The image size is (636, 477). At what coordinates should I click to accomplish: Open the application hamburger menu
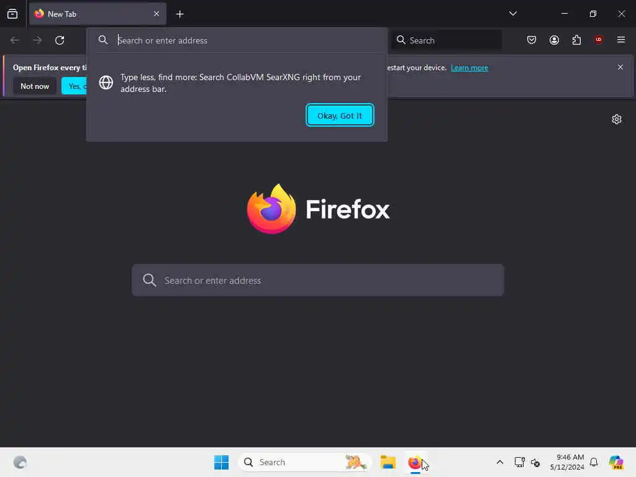pos(620,40)
